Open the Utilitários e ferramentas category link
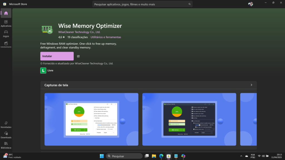 pos(106,37)
